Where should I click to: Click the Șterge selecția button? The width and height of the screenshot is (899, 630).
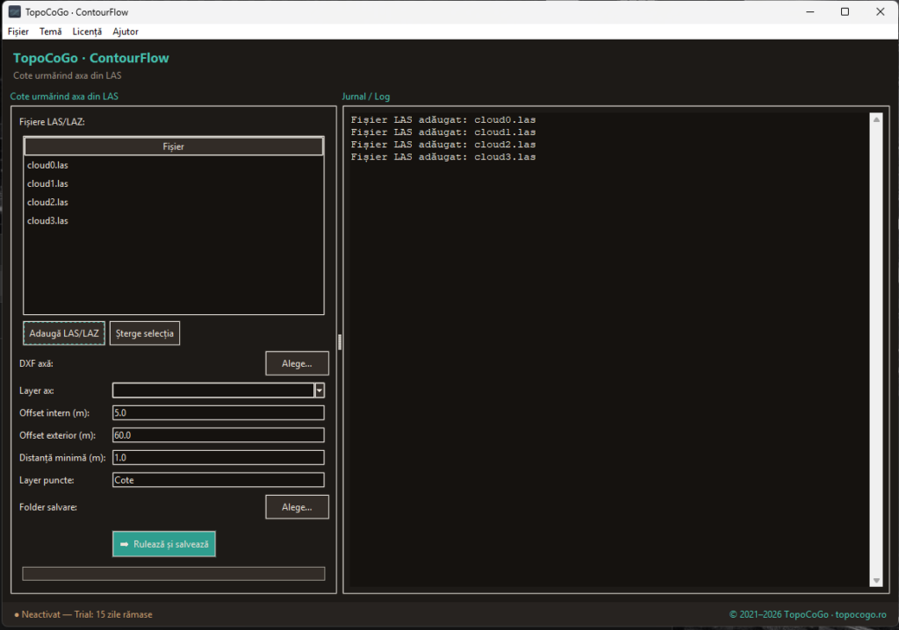[145, 333]
